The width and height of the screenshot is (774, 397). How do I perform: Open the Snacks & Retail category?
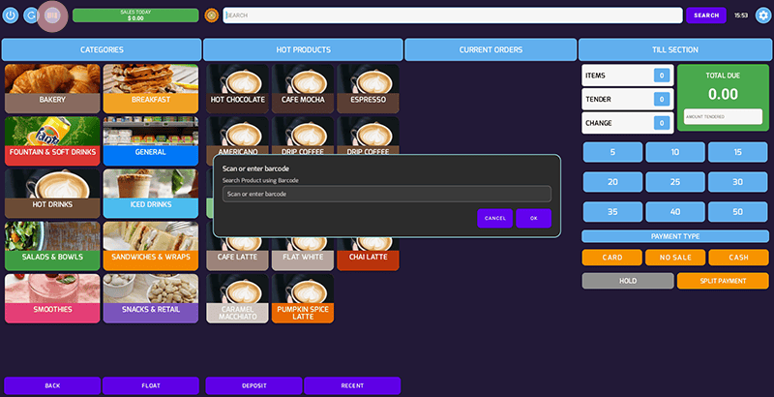click(x=151, y=298)
